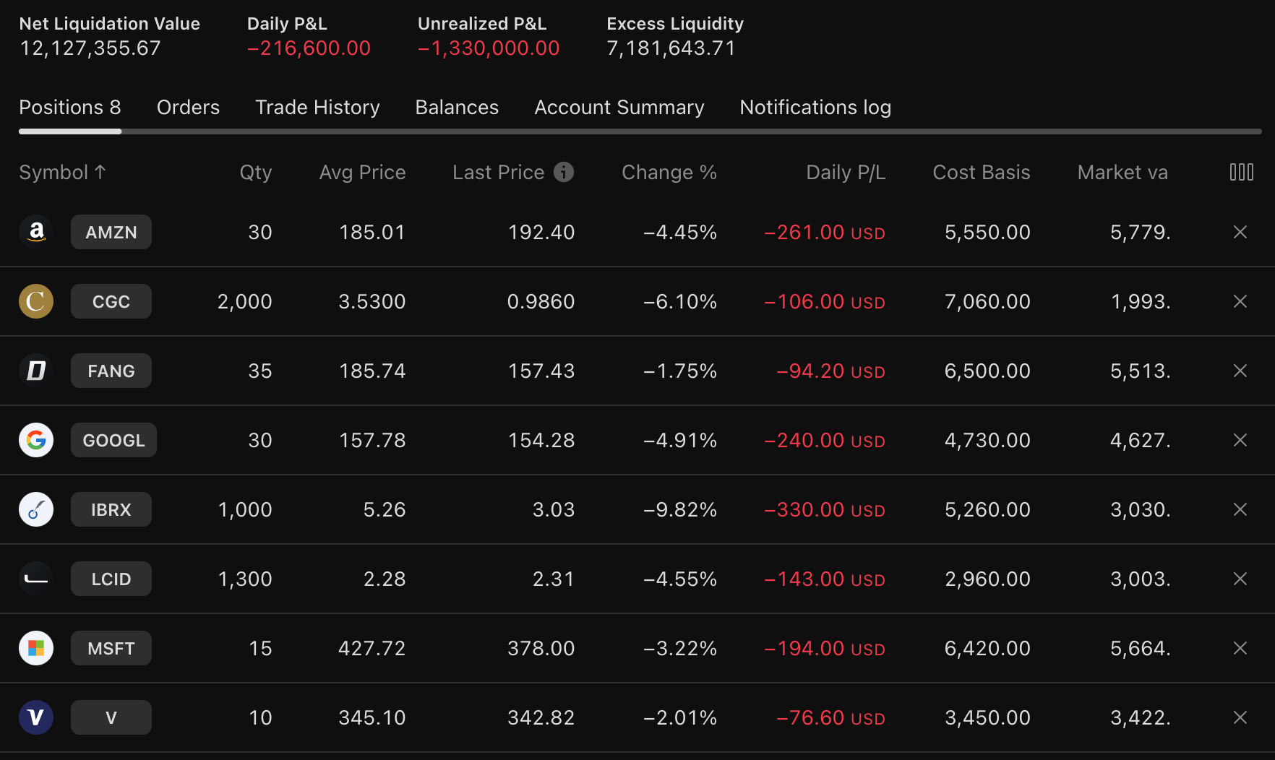
Task: Switch to the Orders tab
Action: (188, 107)
